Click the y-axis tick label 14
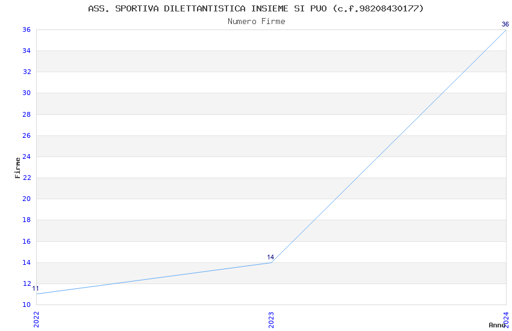This screenshot has width=512, height=331. [27, 262]
